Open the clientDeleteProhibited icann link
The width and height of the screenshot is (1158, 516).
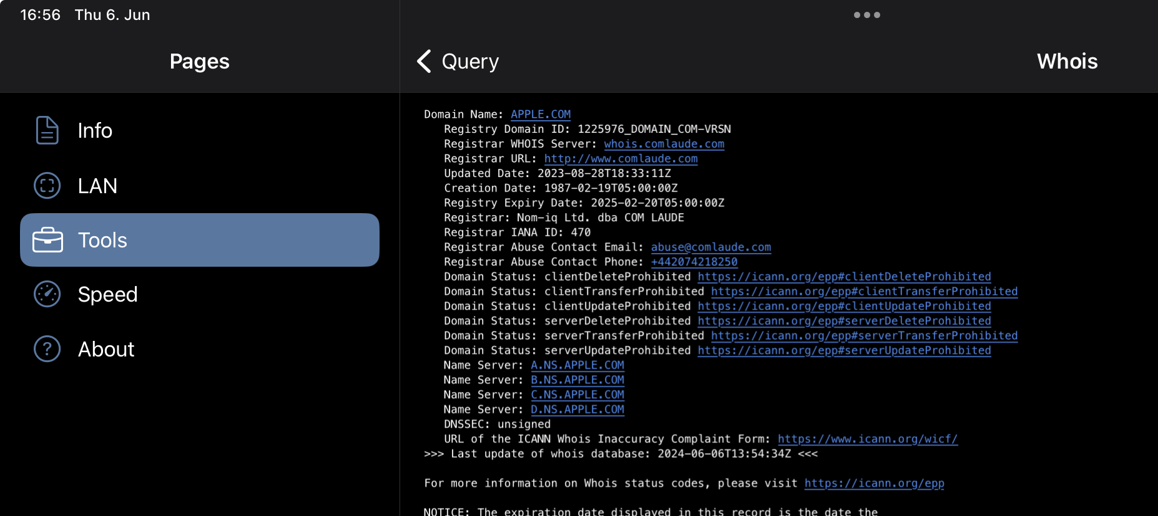(844, 277)
